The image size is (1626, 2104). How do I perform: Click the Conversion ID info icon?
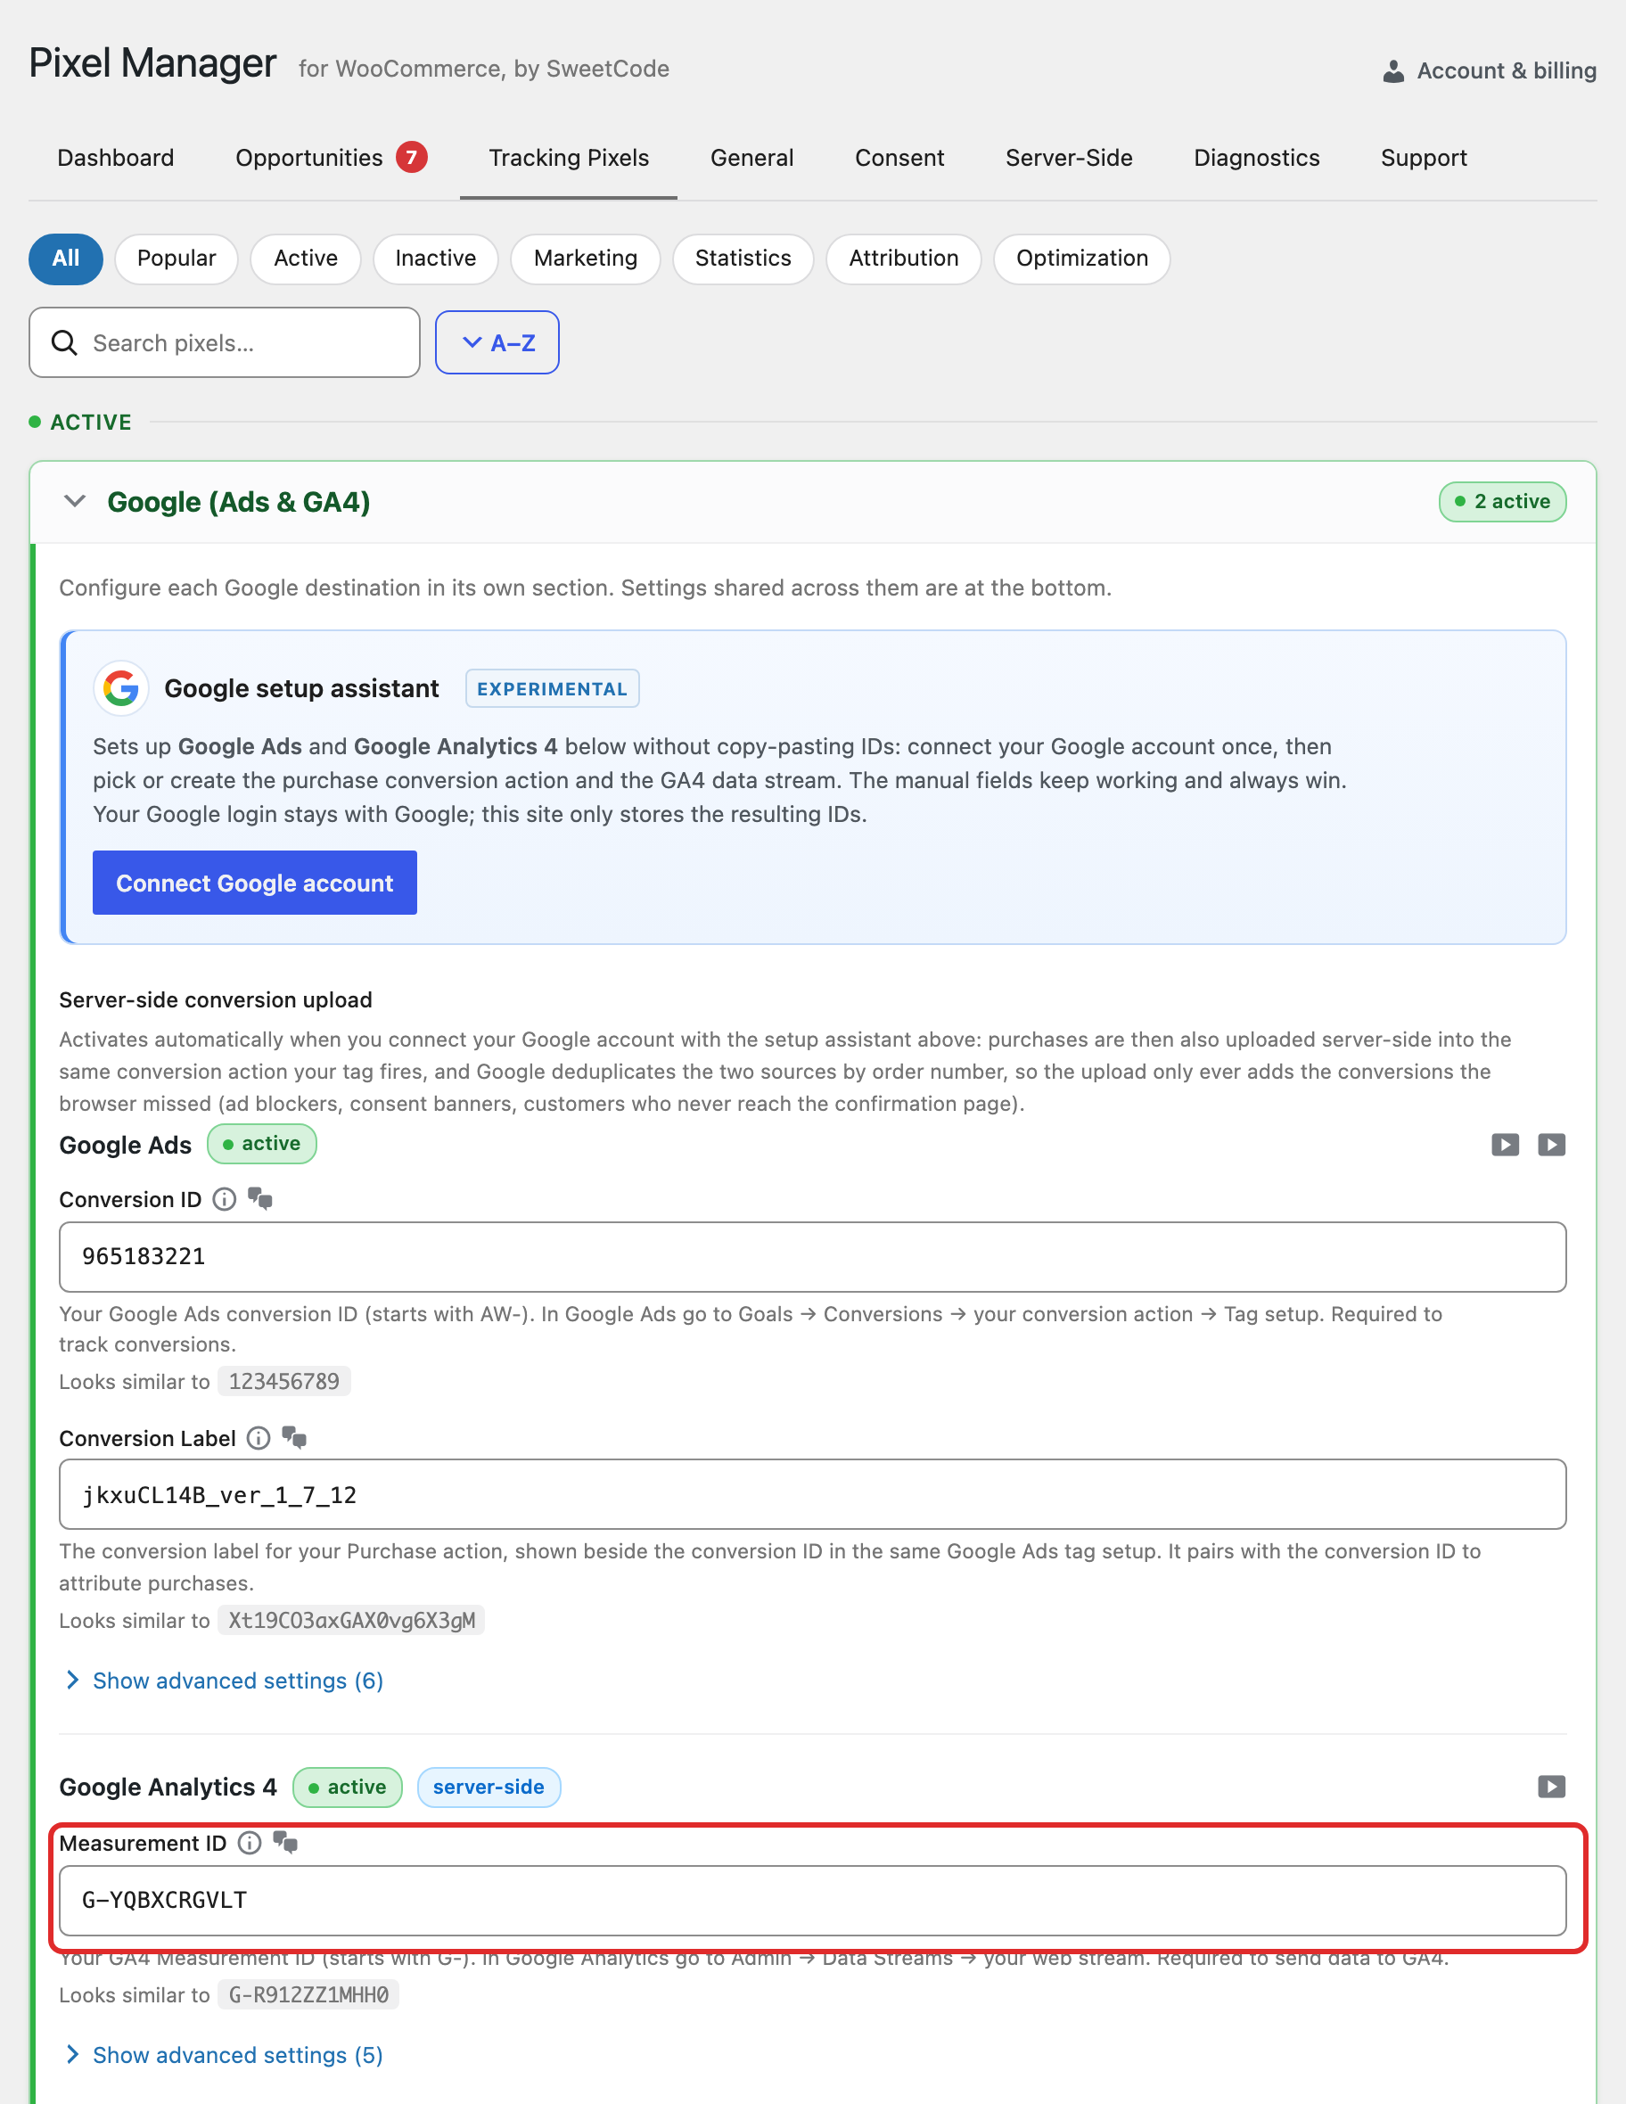pyautogui.click(x=224, y=1199)
